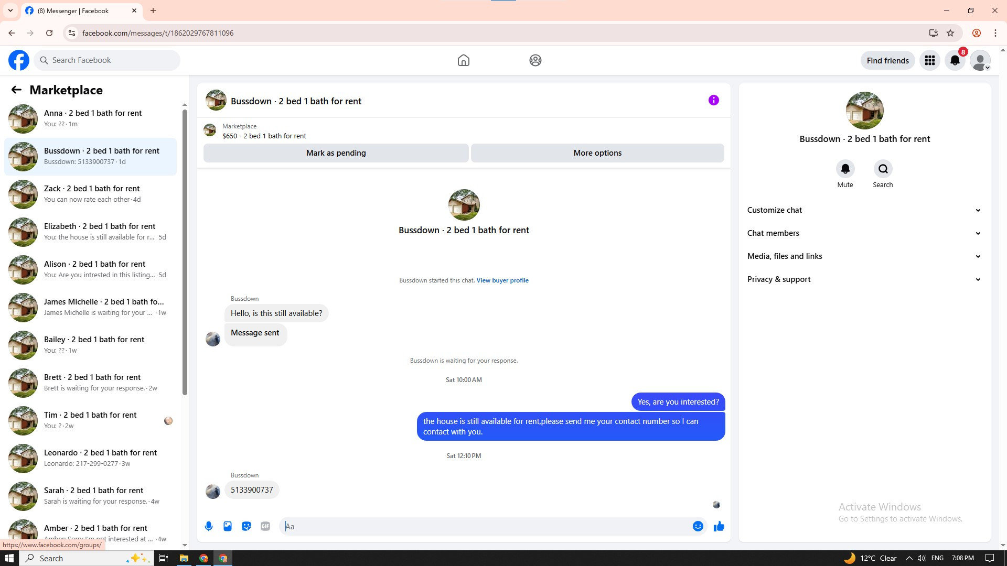The image size is (1007, 566).
Task: Click the purple conversation info icon
Action: (713, 100)
